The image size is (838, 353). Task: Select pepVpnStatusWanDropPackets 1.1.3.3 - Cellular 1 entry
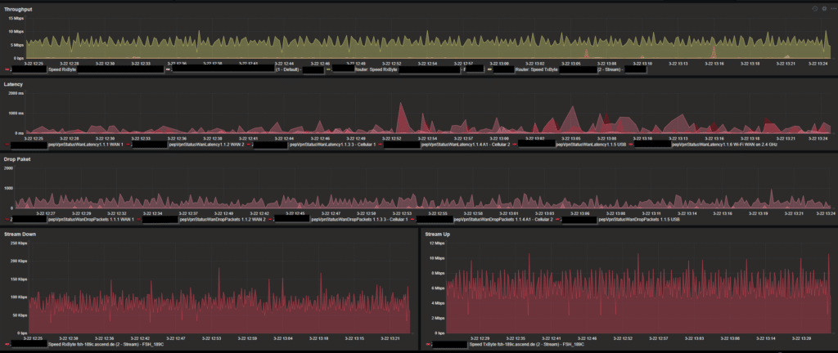361,219
